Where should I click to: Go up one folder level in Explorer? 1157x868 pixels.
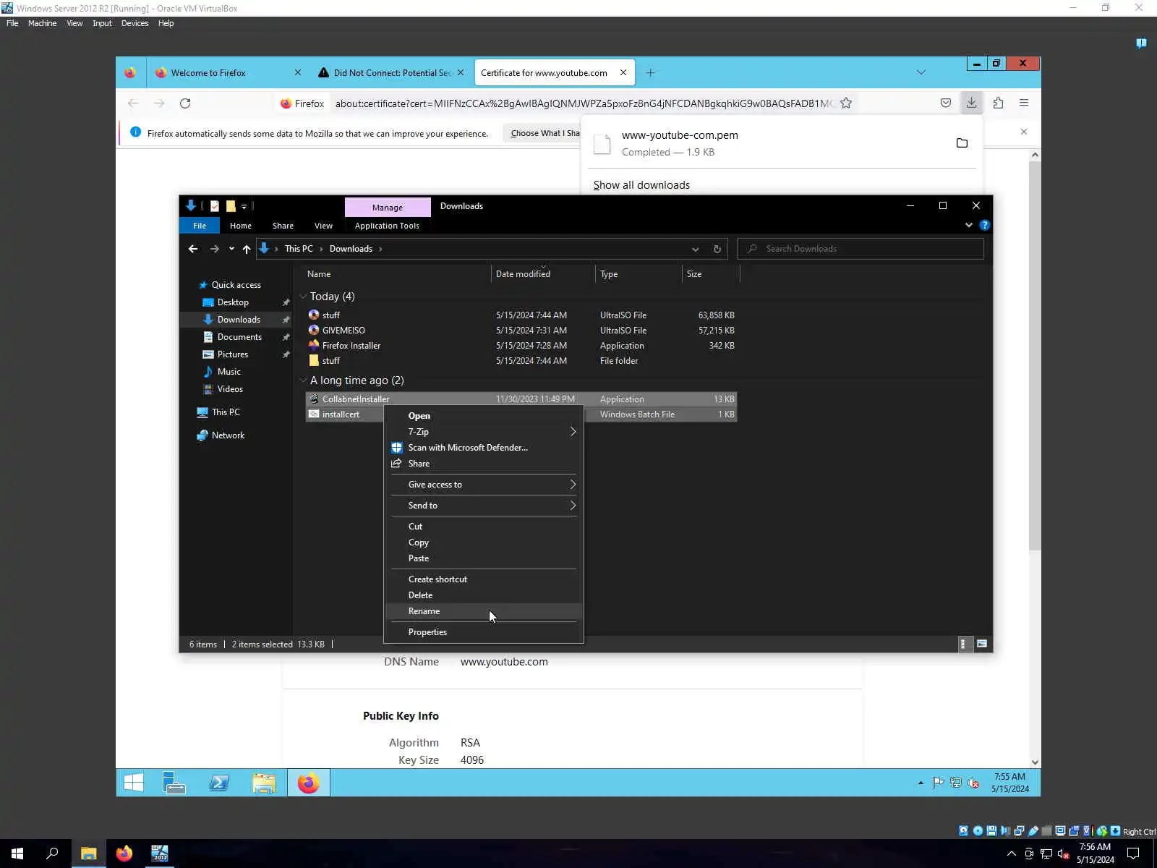click(247, 249)
